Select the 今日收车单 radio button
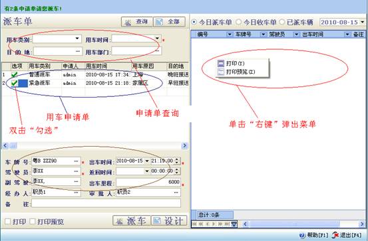The image size is (368, 241). pos(238,22)
